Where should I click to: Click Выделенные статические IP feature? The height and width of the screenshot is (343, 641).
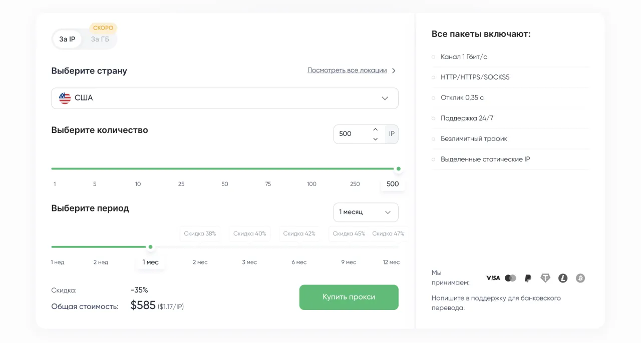tap(485, 159)
